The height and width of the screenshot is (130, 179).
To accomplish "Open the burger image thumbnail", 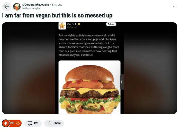I will click(89, 87).
